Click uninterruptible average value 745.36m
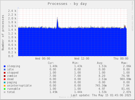The height and width of the screenshot is (100, 135). 101,85
